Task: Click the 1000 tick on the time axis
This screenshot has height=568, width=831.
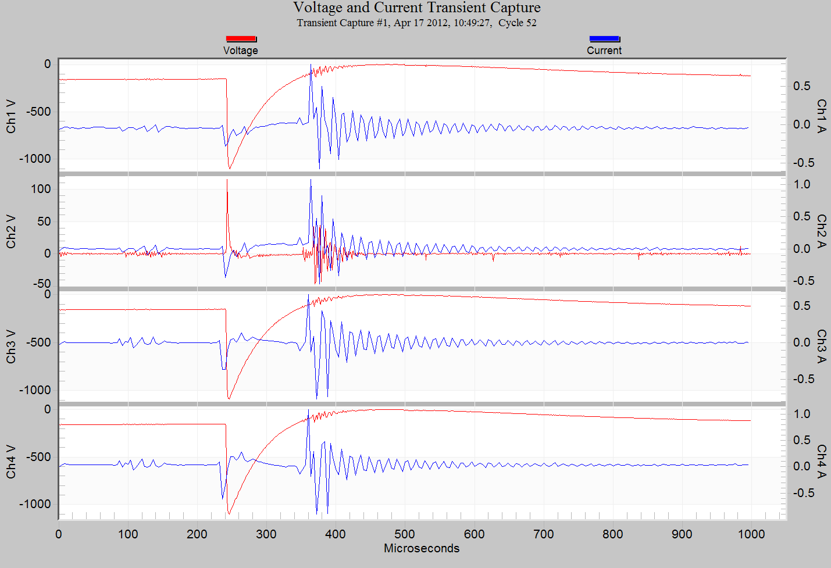Action: (751, 534)
